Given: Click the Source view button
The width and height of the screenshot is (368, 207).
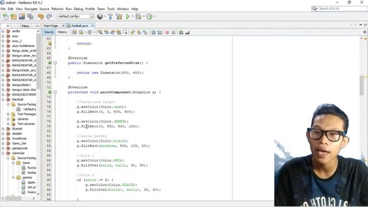Looking at the screenshot, I should [49, 32].
